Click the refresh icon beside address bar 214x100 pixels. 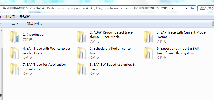pos(192,8)
